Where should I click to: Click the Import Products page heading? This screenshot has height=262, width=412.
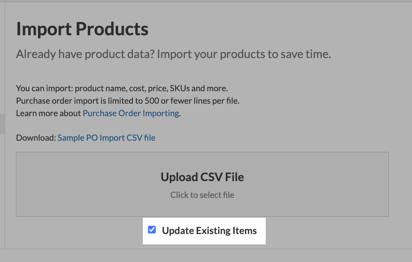82,29
